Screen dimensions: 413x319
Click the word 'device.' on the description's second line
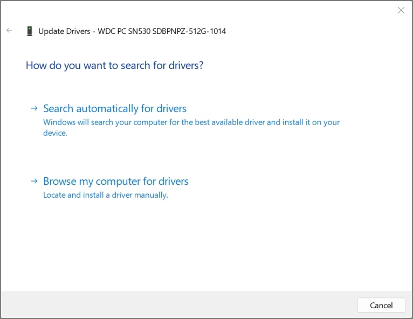(x=55, y=133)
